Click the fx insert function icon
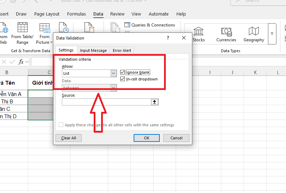 click(21, 62)
